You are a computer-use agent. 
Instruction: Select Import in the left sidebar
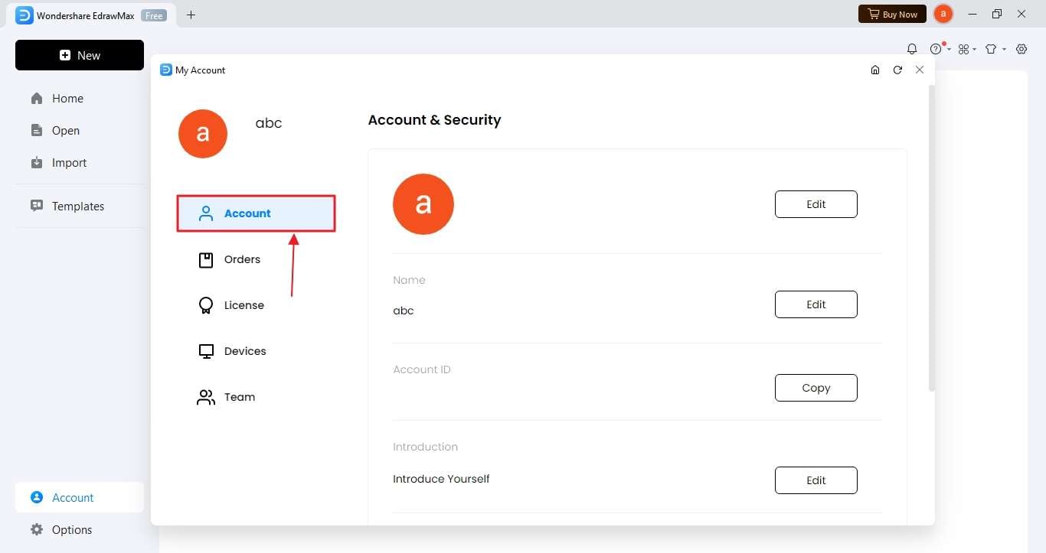point(69,162)
